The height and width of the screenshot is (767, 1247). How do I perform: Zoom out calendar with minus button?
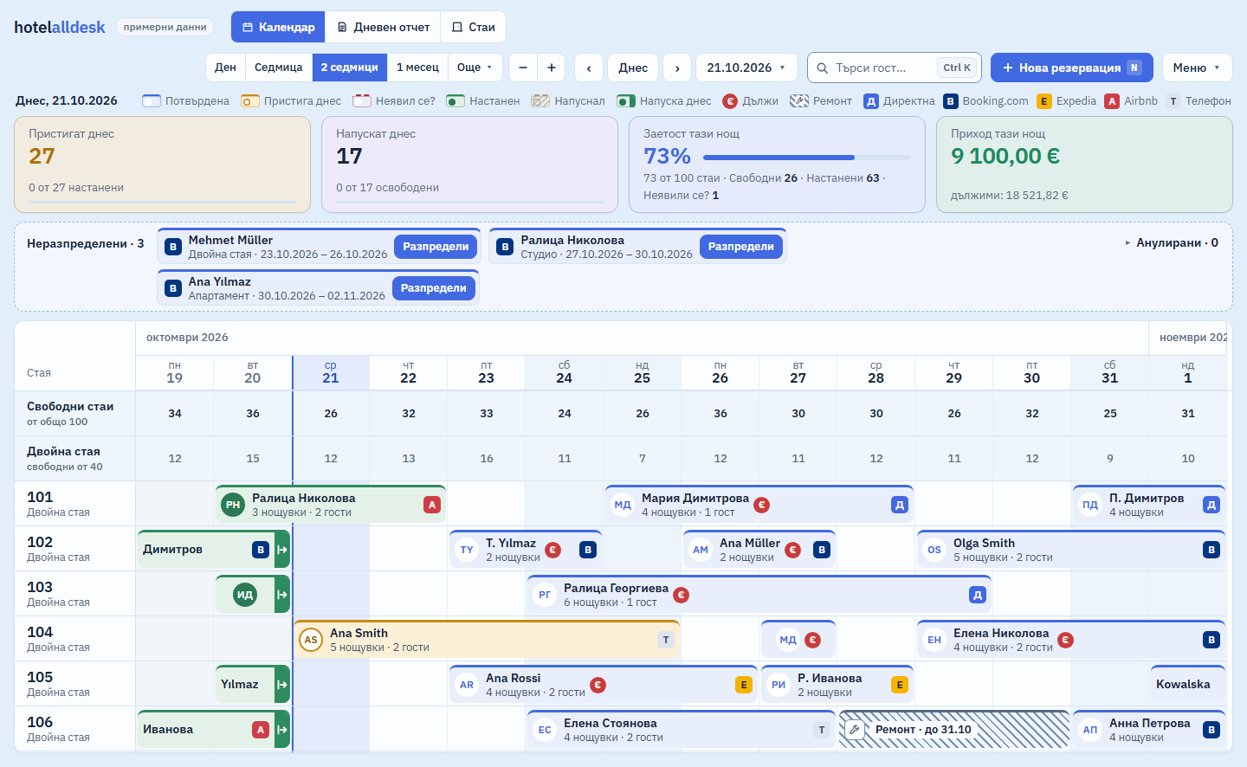[x=523, y=68]
